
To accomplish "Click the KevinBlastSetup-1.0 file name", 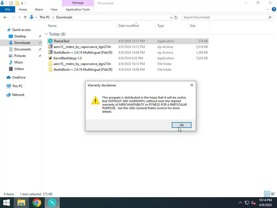I will coord(68,58).
